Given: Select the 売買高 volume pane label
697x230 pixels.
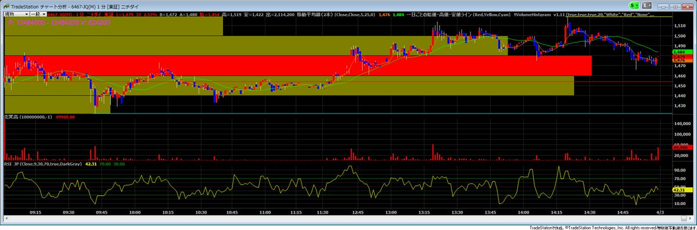Looking at the screenshot, I should [11, 117].
